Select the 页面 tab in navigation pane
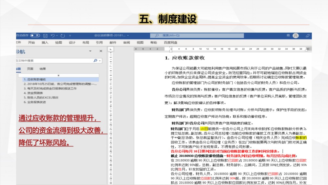This screenshot has height=185, width=328. (30, 69)
